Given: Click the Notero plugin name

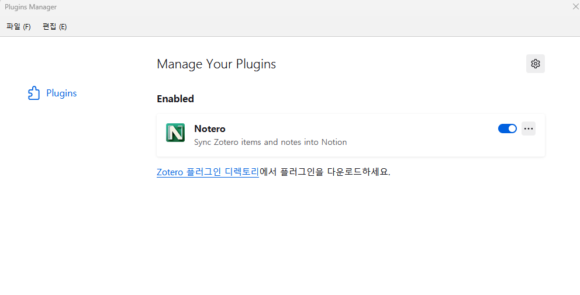Looking at the screenshot, I should pos(210,129).
